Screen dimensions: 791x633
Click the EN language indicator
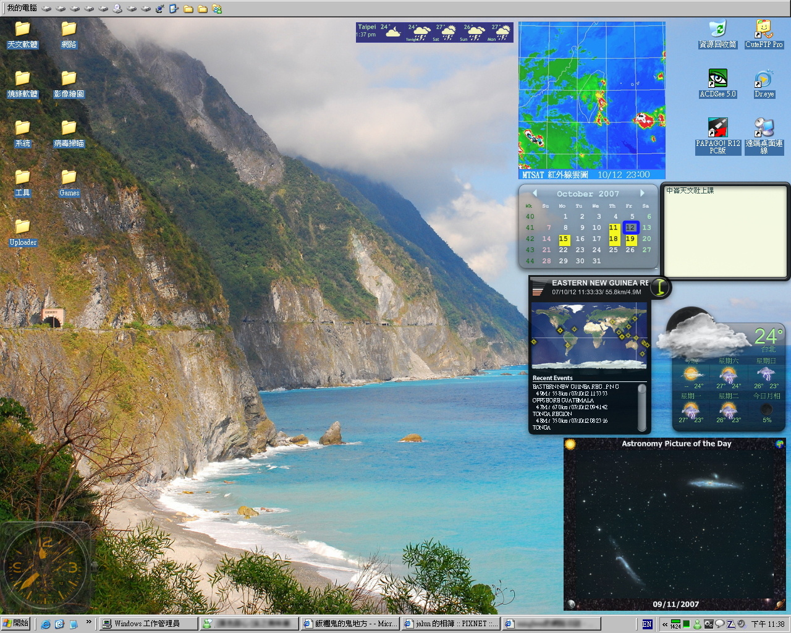coord(647,624)
